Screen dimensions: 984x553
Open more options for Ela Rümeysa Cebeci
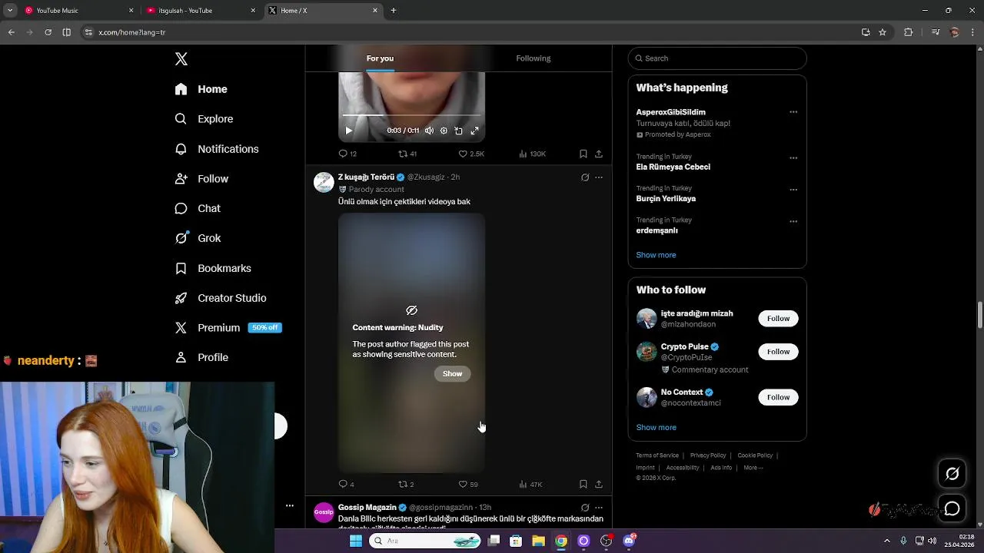pos(793,158)
